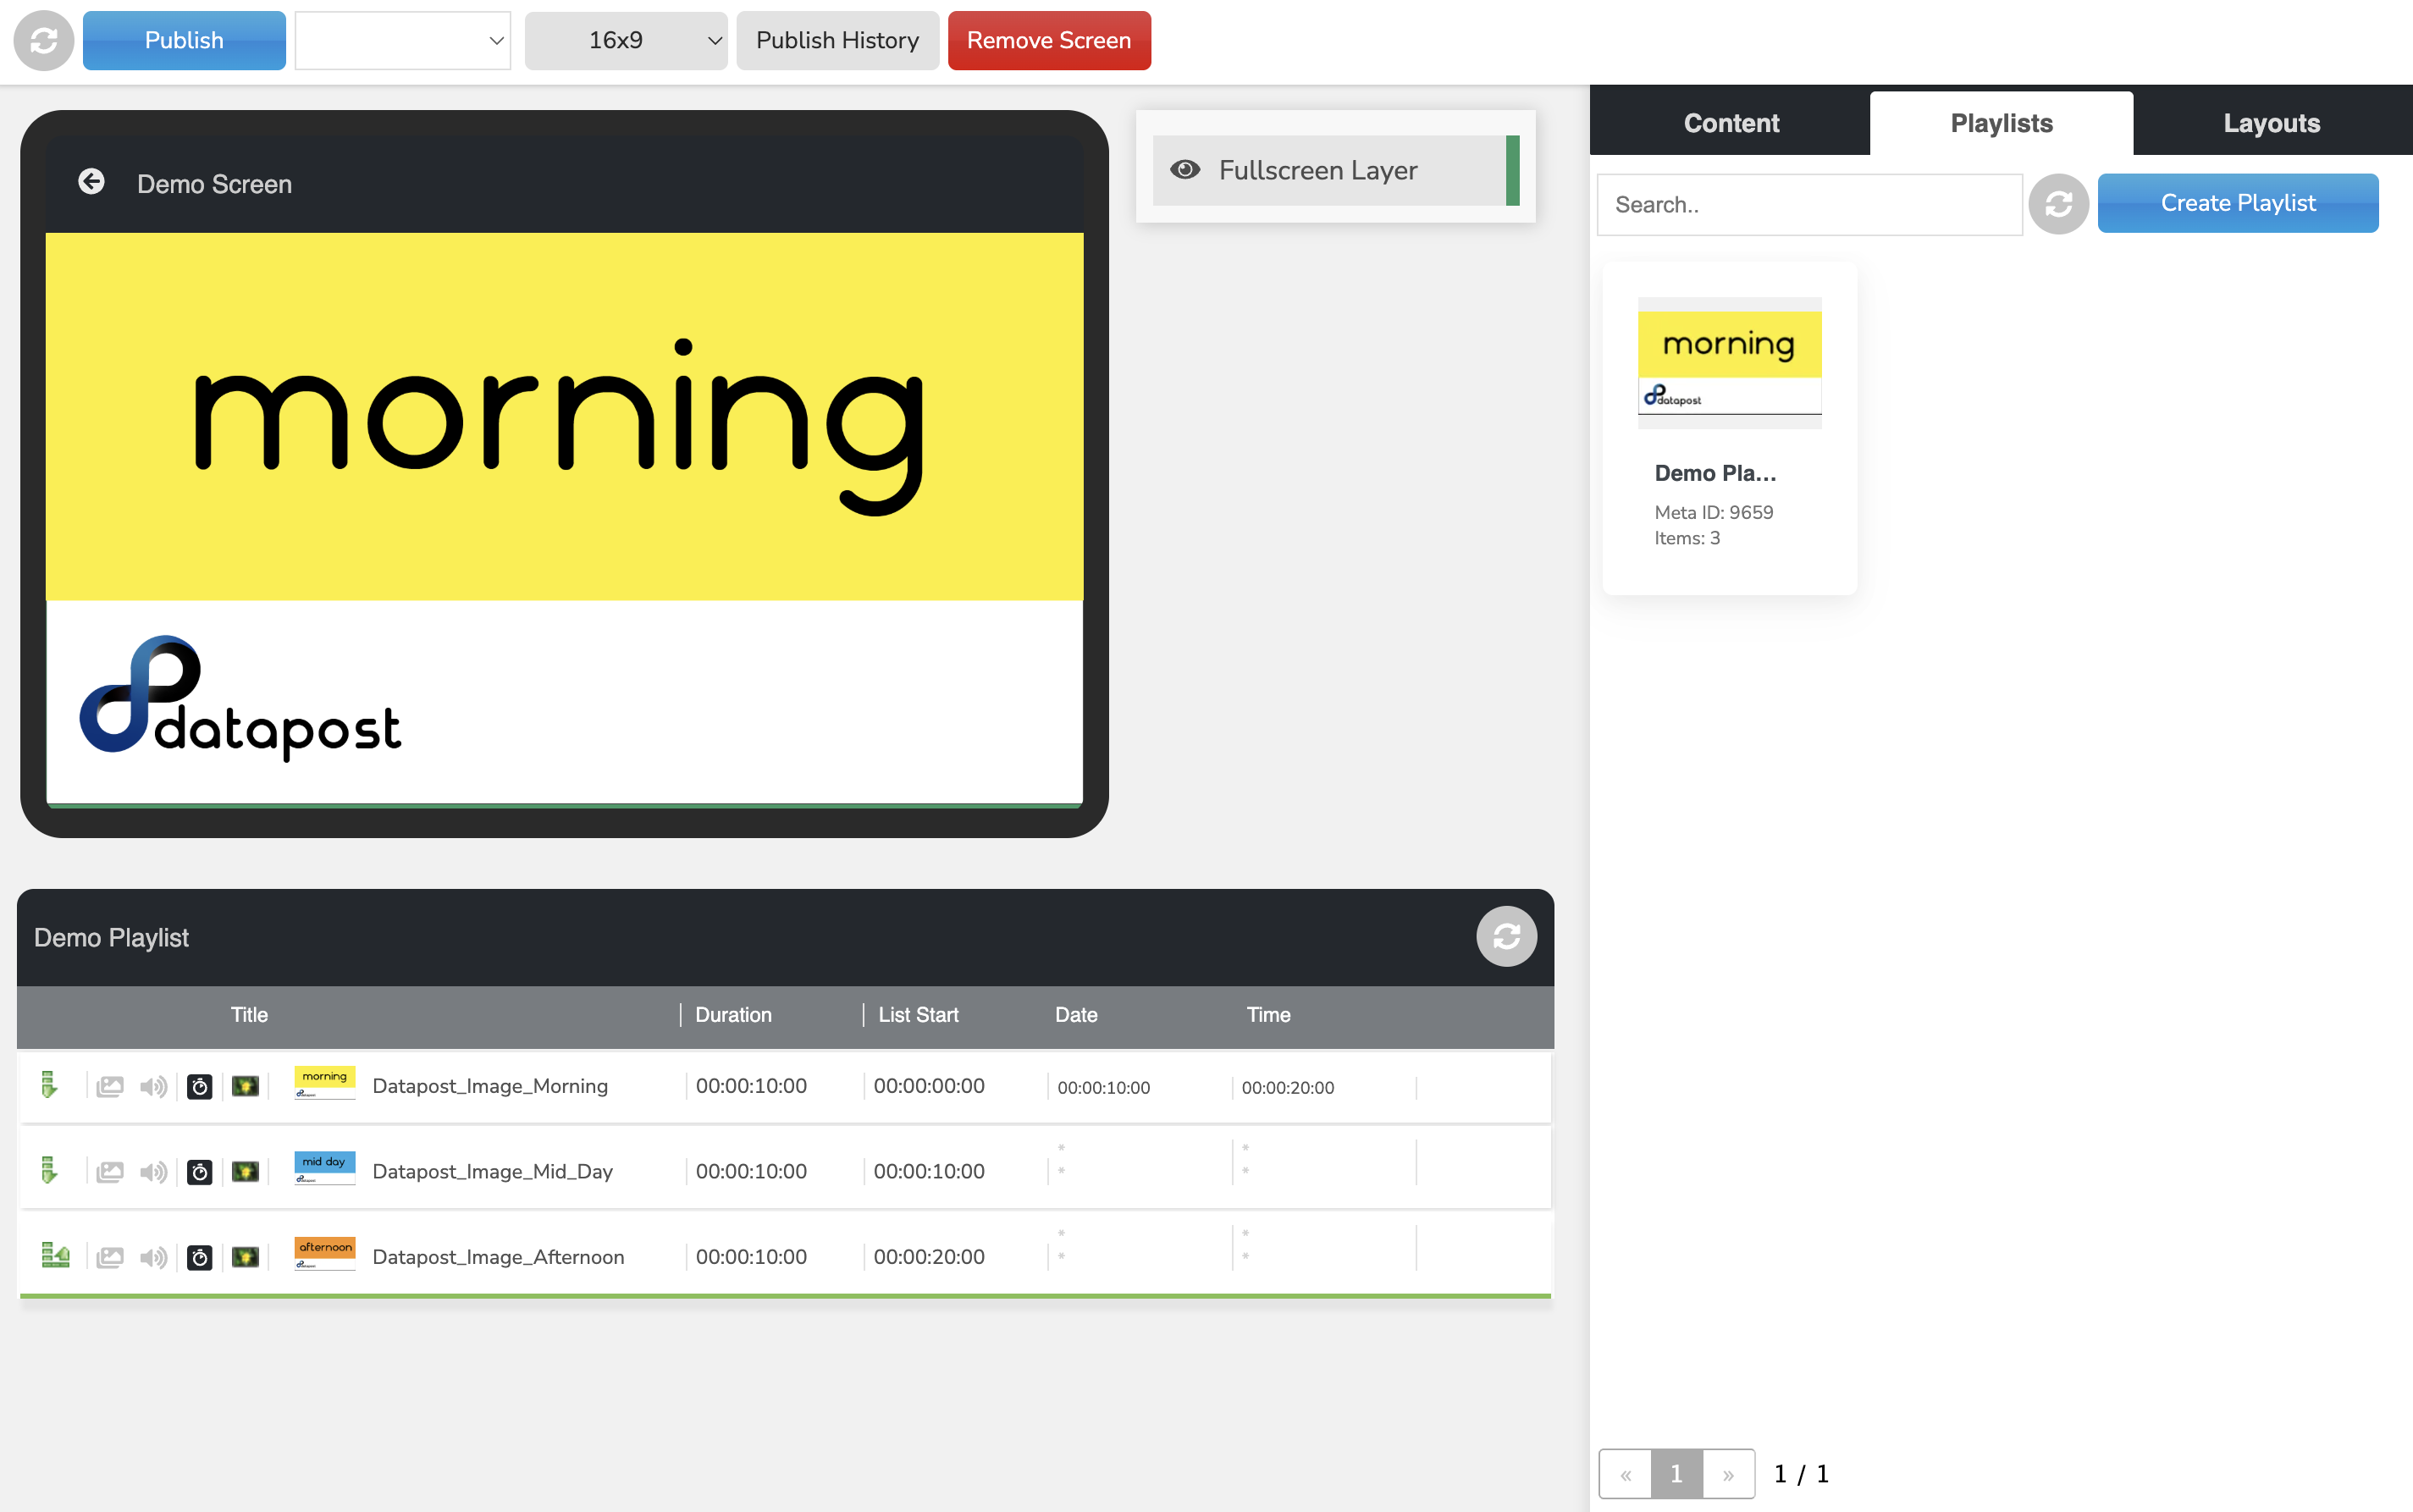The height and width of the screenshot is (1512, 2413).
Task: Click the refresh icon beside Publish
Action: pos(43,40)
